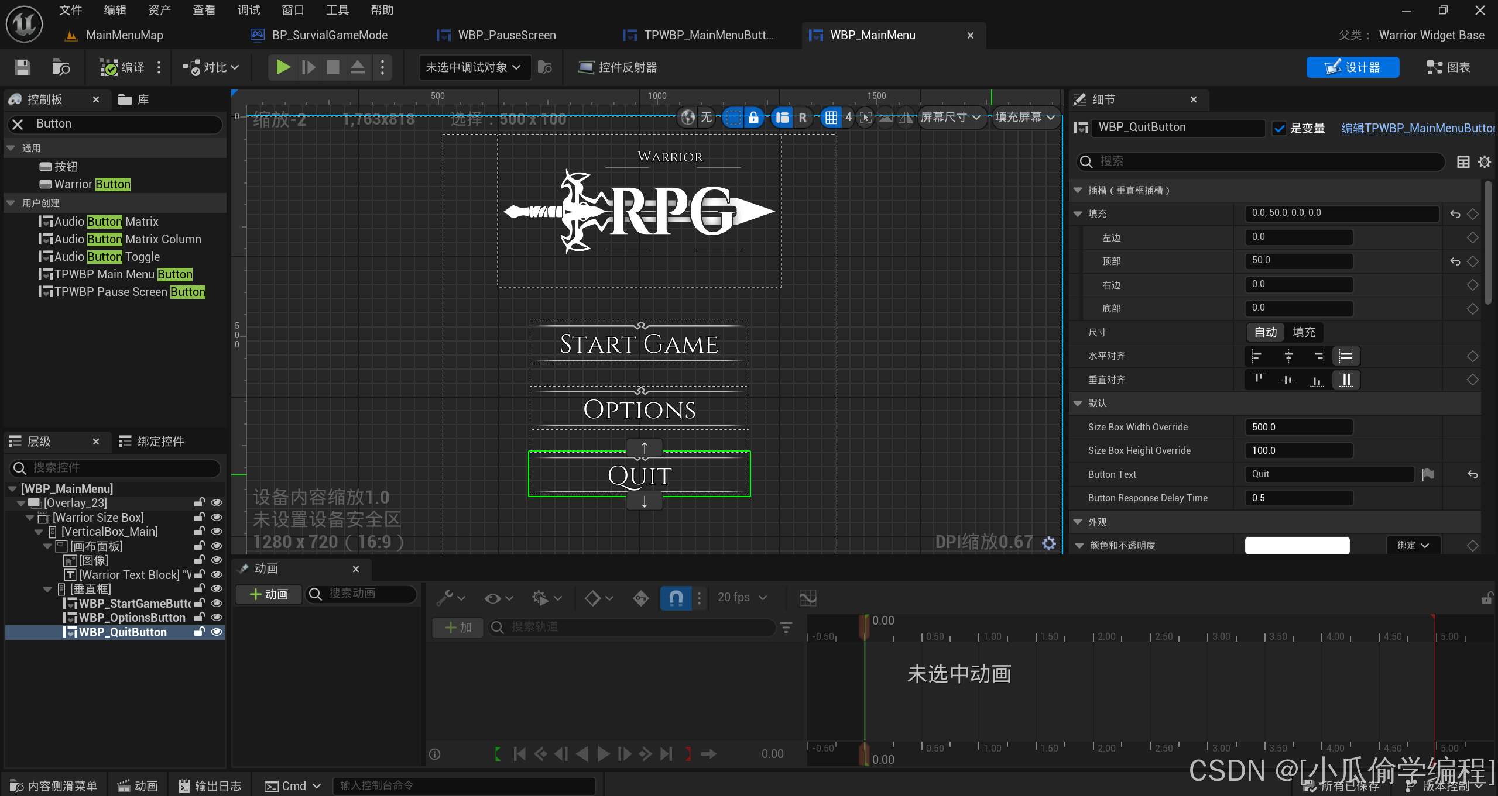Open the debug object dropdown
Image resolution: width=1498 pixels, height=796 pixels.
[x=474, y=67]
